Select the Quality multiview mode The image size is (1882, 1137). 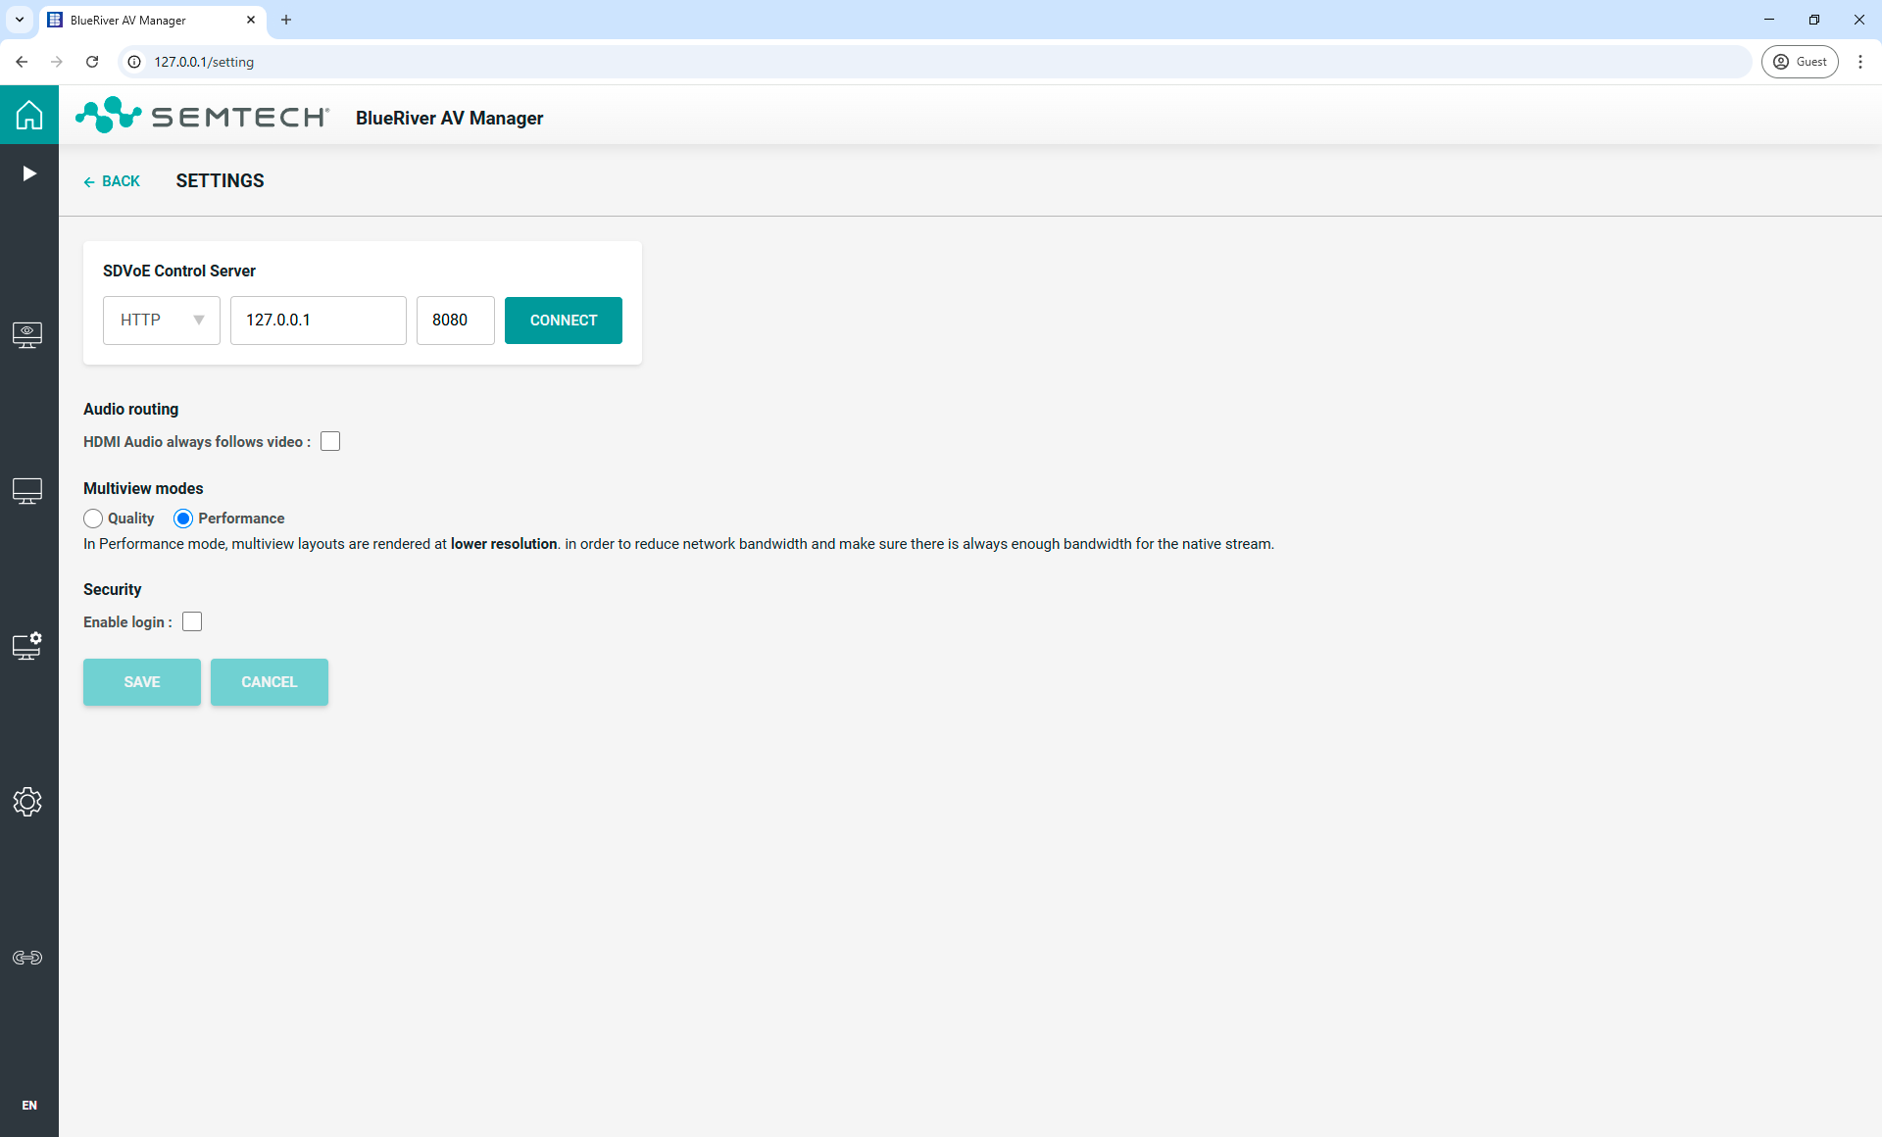(x=93, y=519)
